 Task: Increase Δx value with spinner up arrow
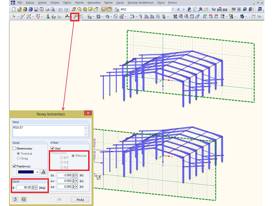pos(74,174)
